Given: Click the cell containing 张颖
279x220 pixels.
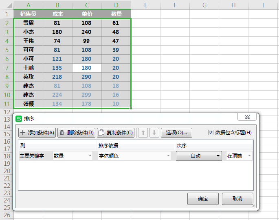Looking at the screenshot, I should coord(28,104).
